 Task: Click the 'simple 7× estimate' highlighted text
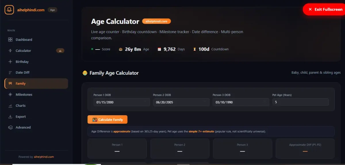(x=201, y=131)
